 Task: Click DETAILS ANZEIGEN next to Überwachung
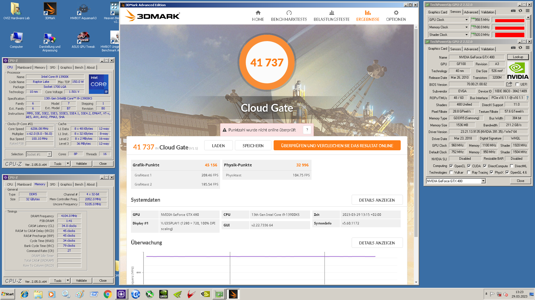(x=377, y=243)
